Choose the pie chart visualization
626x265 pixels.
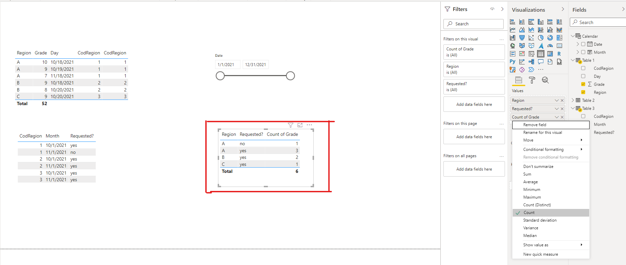(x=540, y=38)
